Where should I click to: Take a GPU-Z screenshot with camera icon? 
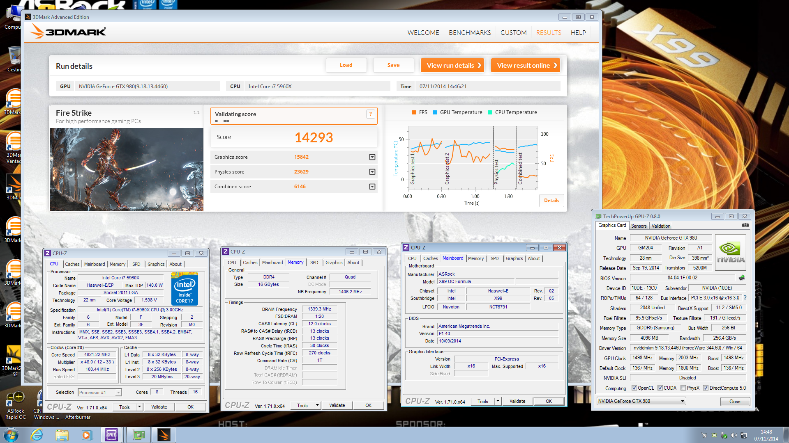coord(745,225)
